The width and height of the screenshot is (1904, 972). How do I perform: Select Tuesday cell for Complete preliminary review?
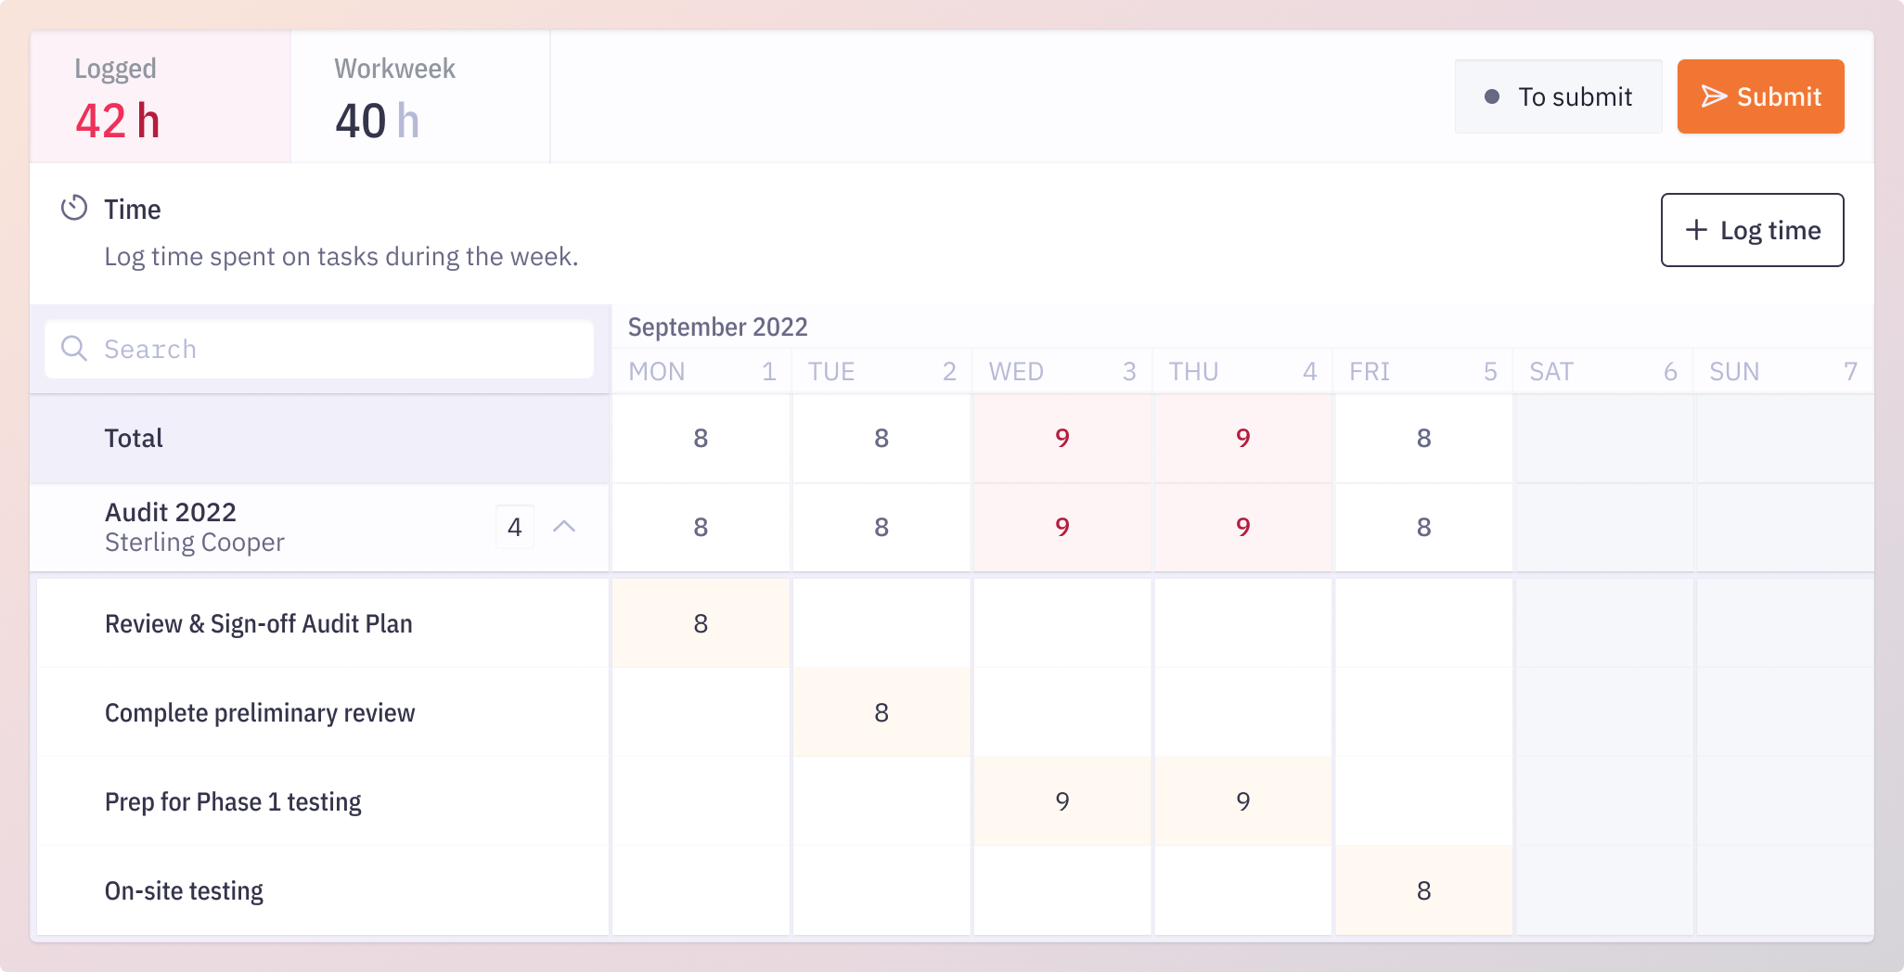click(x=881, y=712)
